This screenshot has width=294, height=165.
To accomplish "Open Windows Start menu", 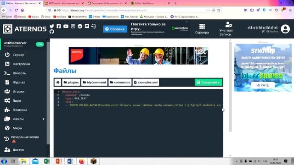I will (x=4, y=161).
